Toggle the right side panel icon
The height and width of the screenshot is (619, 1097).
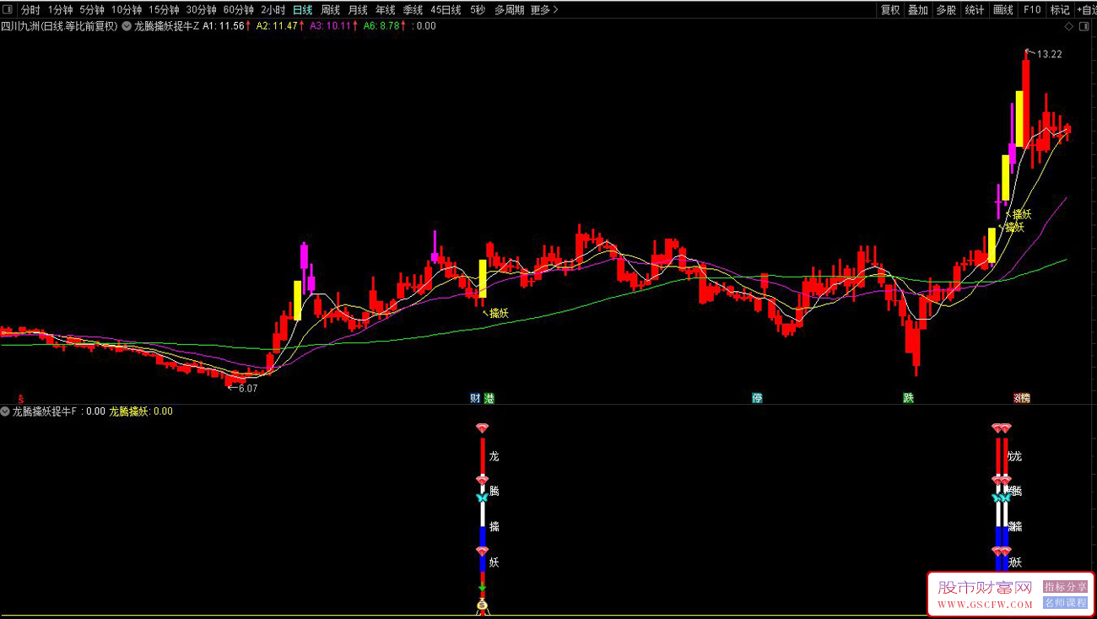(x=1085, y=26)
